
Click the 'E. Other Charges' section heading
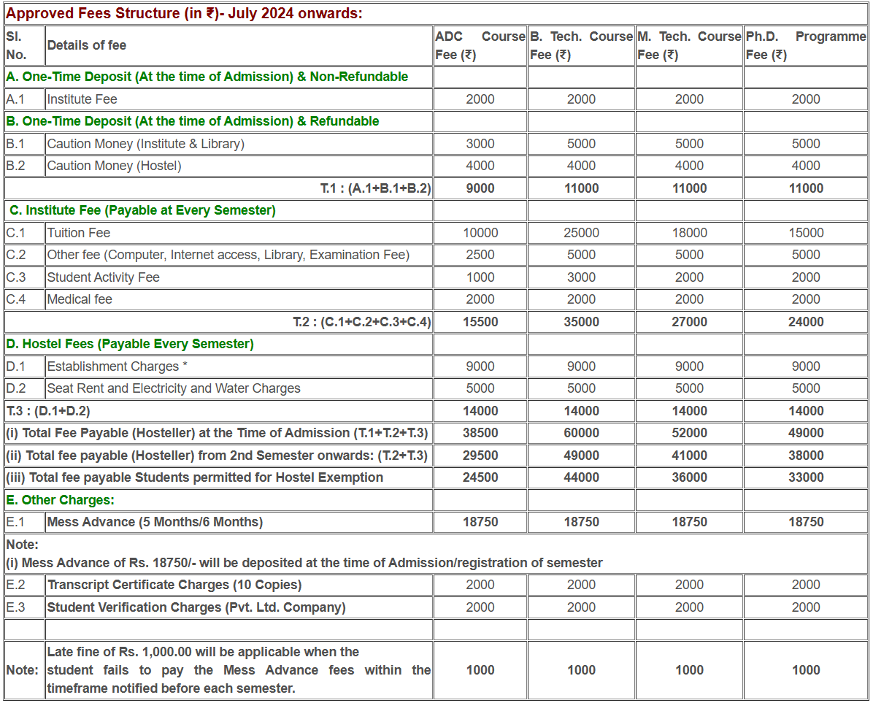coord(61,500)
